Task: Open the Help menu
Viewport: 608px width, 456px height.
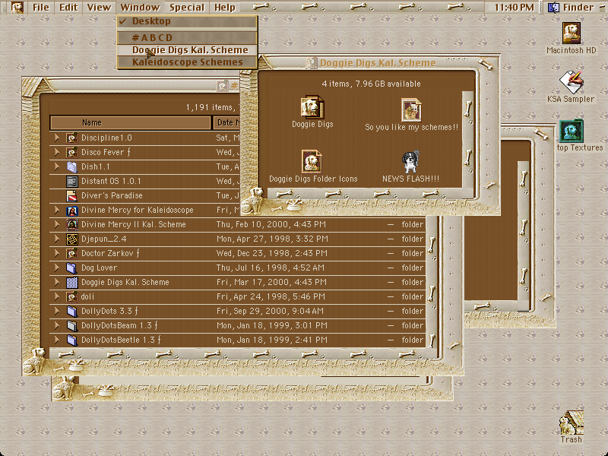Action: point(225,8)
